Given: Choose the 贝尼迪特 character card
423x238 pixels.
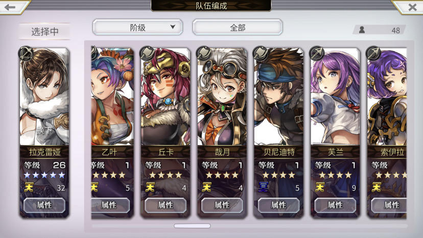Looking at the screenshot, I should point(278,132).
